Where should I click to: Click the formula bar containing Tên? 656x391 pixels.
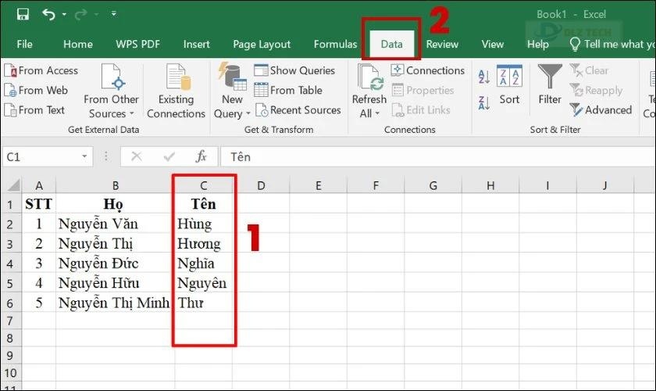pyautogui.click(x=437, y=156)
